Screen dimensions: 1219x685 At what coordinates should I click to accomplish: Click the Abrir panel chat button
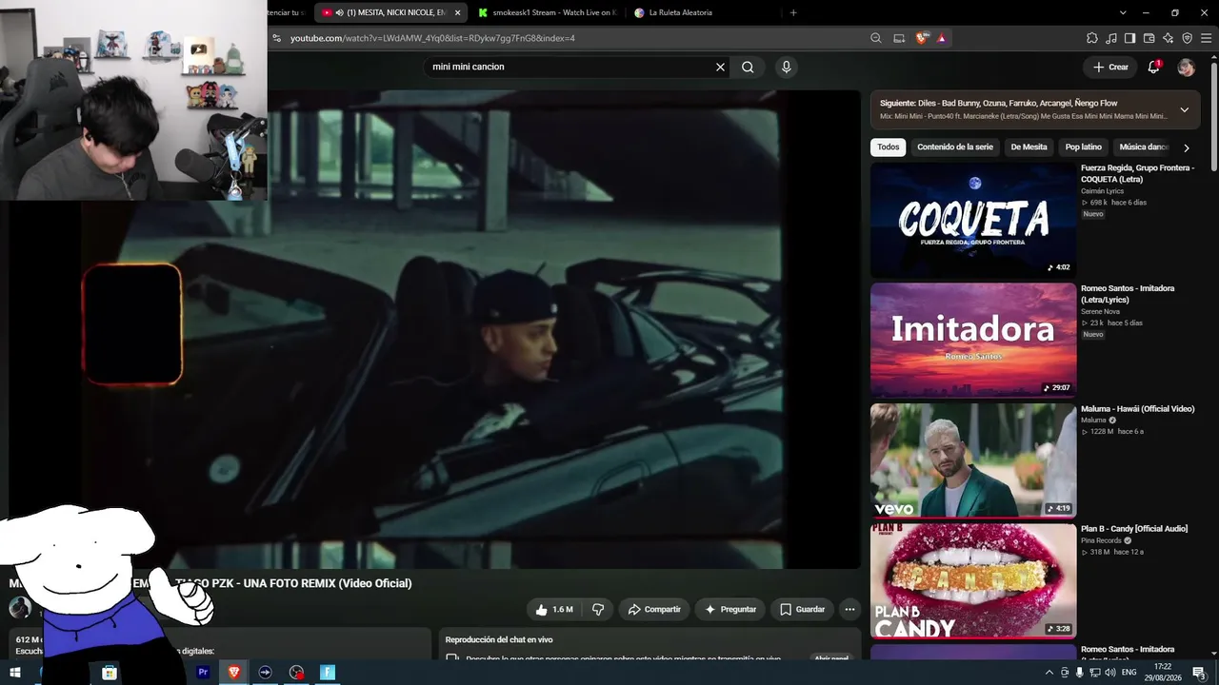tap(831, 658)
